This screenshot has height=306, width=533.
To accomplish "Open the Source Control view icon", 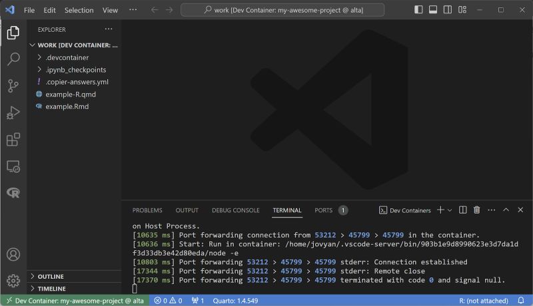I will (13, 86).
